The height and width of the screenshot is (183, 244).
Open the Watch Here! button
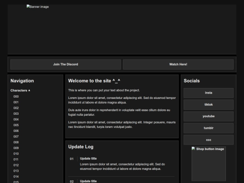178,64
